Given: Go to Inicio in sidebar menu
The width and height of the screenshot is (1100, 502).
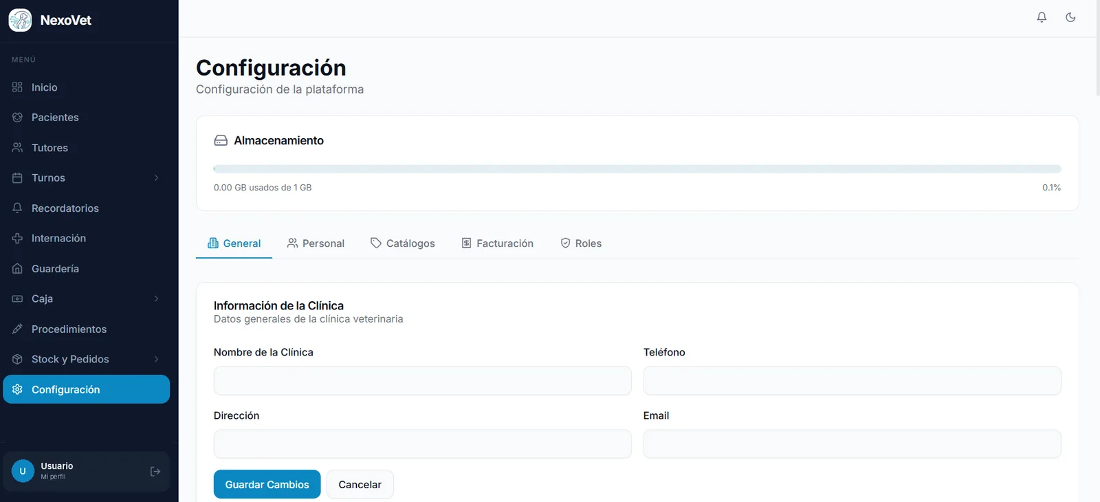Looking at the screenshot, I should 86,87.
